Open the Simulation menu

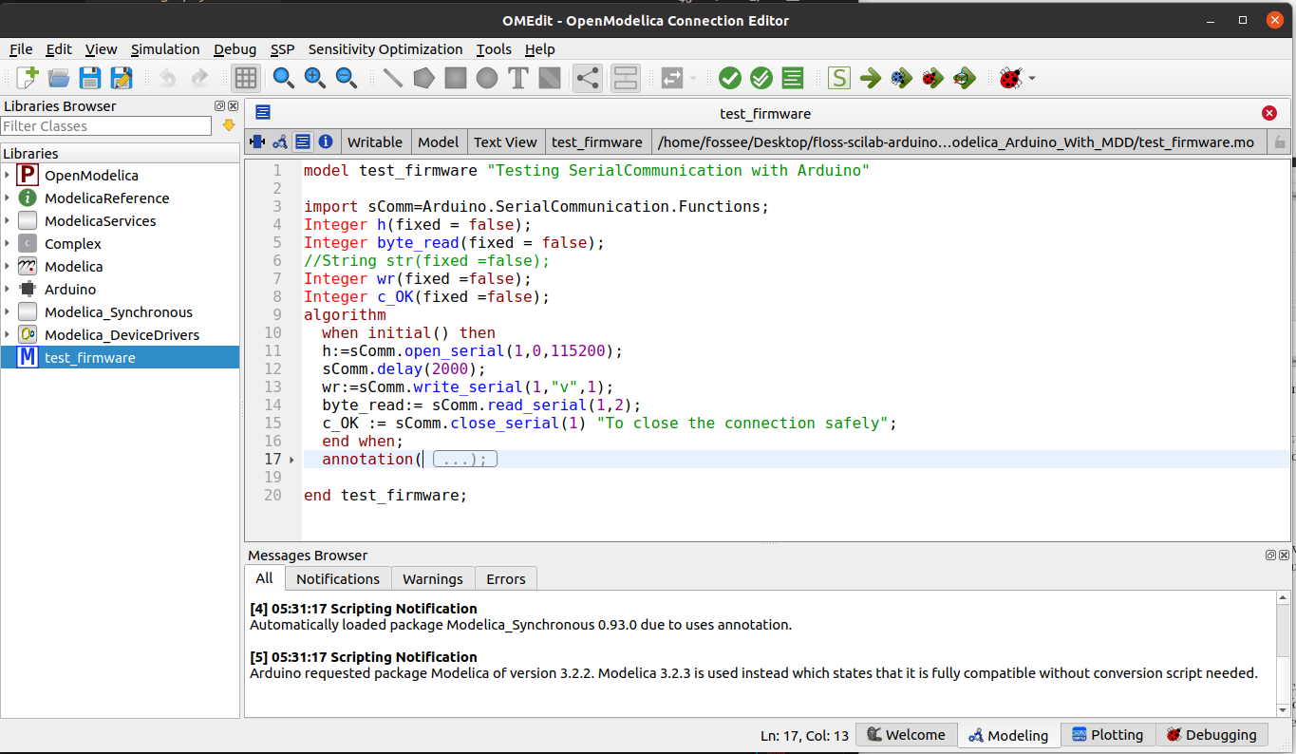(x=165, y=49)
